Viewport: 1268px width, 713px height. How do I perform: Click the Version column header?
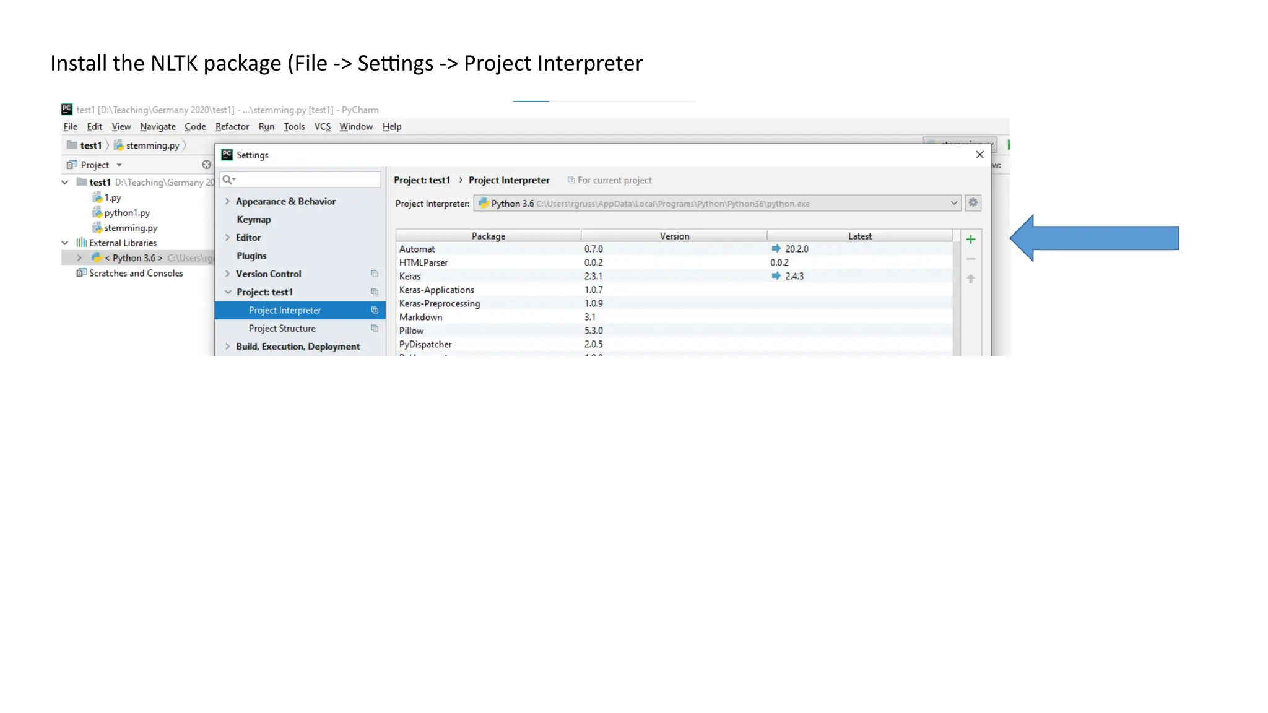pyautogui.click(x=674, y=236)
